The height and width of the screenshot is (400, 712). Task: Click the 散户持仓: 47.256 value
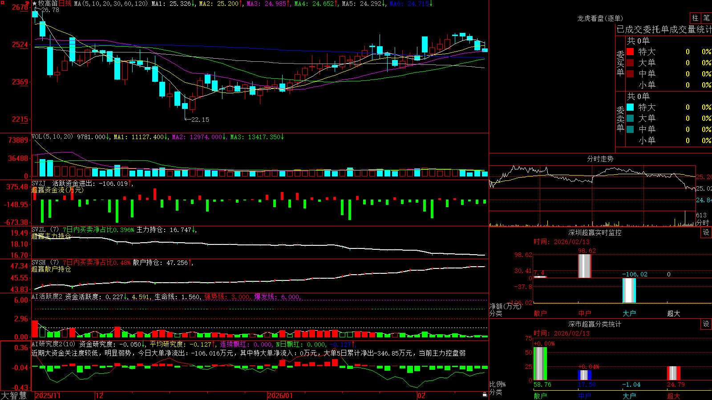(x=160, y=263)
